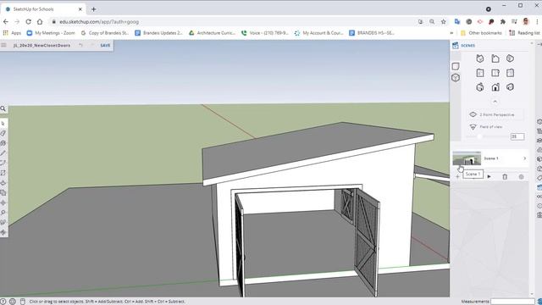Click the model name jL_20x20_NewClosetDoors
Screen dimensions: 542x305
[41, 45]
